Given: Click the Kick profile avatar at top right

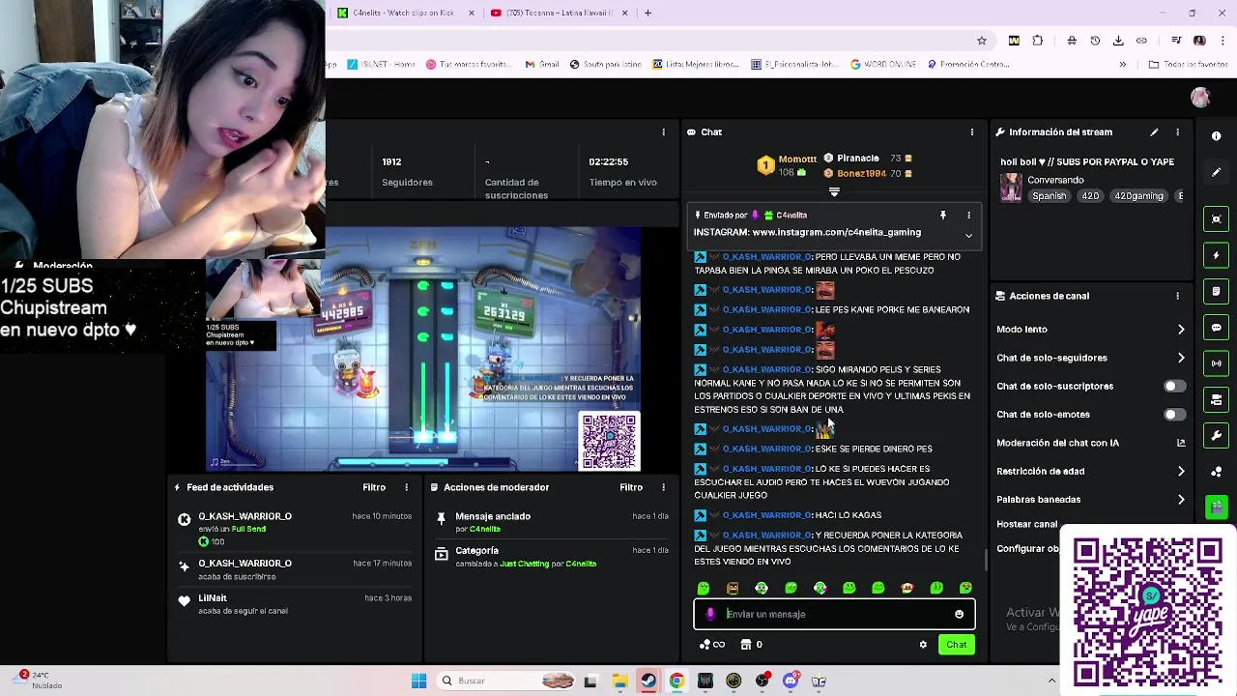Looking at the screenshot, I should [1200, 98].
